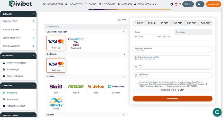Screen dimensions: 223x118
Task: Click the Filter icon above payment methods
Action: pyautogui.click(x=122, y=20)
